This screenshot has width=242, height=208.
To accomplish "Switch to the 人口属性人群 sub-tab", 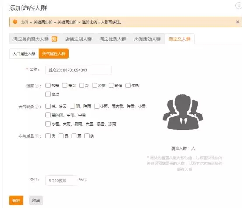I will (x=24, y=54).
